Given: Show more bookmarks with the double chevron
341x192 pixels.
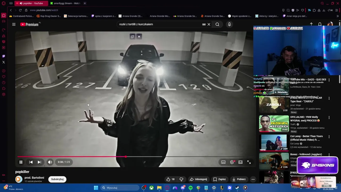Looking at the screenshot, I should [x=338, y=16].
